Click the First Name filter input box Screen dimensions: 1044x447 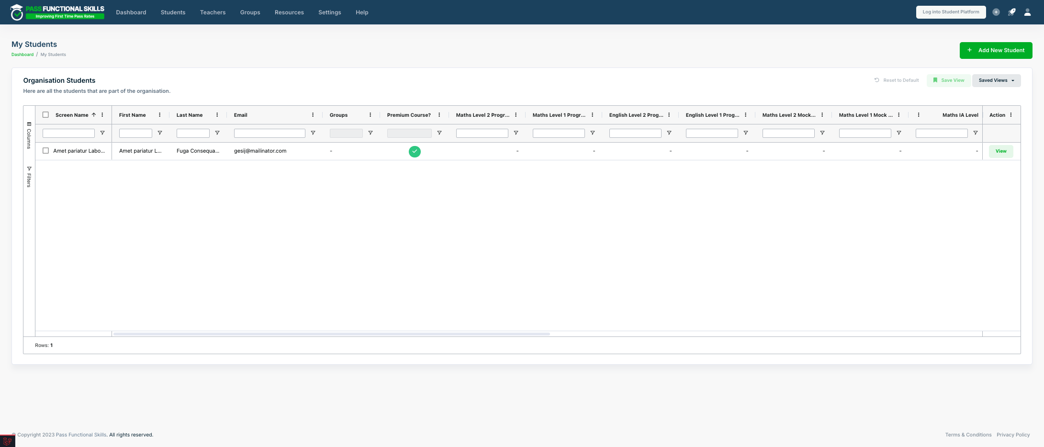135,133
